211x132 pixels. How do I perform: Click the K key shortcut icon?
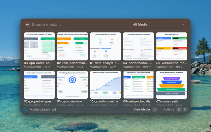coord(185,110)
